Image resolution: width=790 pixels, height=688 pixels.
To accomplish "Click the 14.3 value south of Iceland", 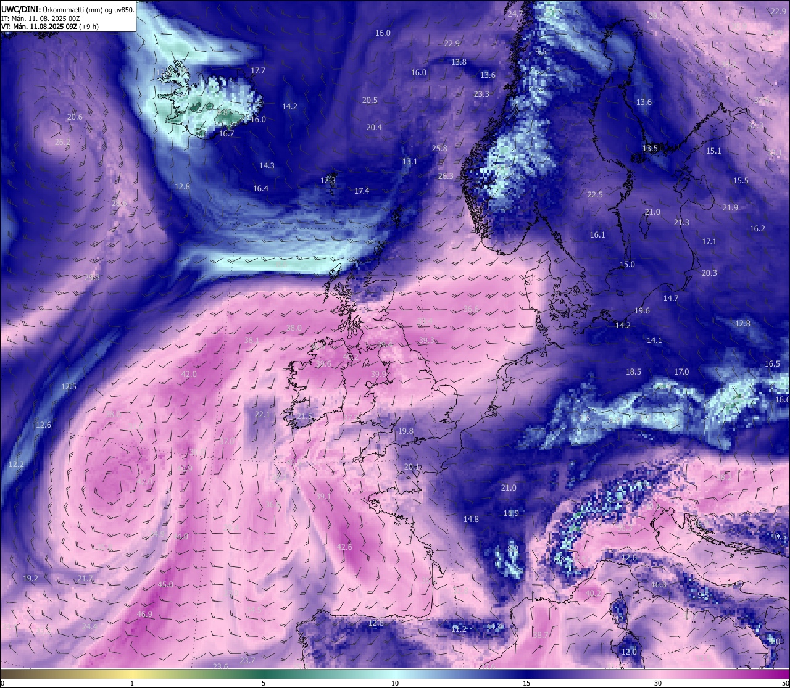I will pyautogui.click(x=267, y=166).
